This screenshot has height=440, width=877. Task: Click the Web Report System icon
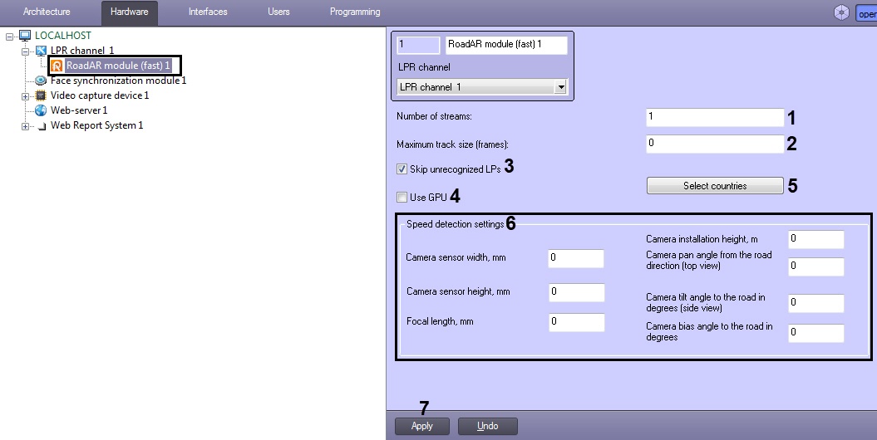pos(42,126)
